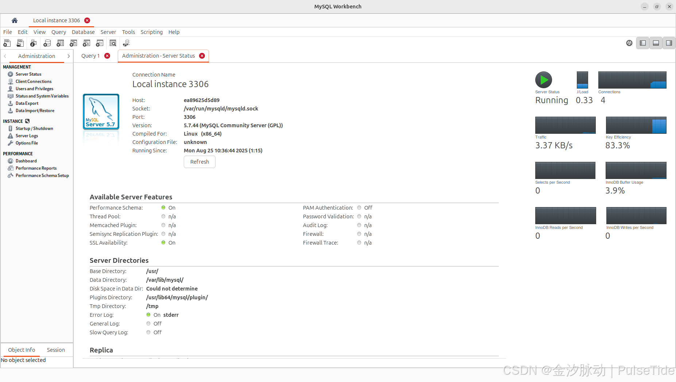Toggle the right sidebar panel
This screenshot has width=676, height=382.
point(669,43)
